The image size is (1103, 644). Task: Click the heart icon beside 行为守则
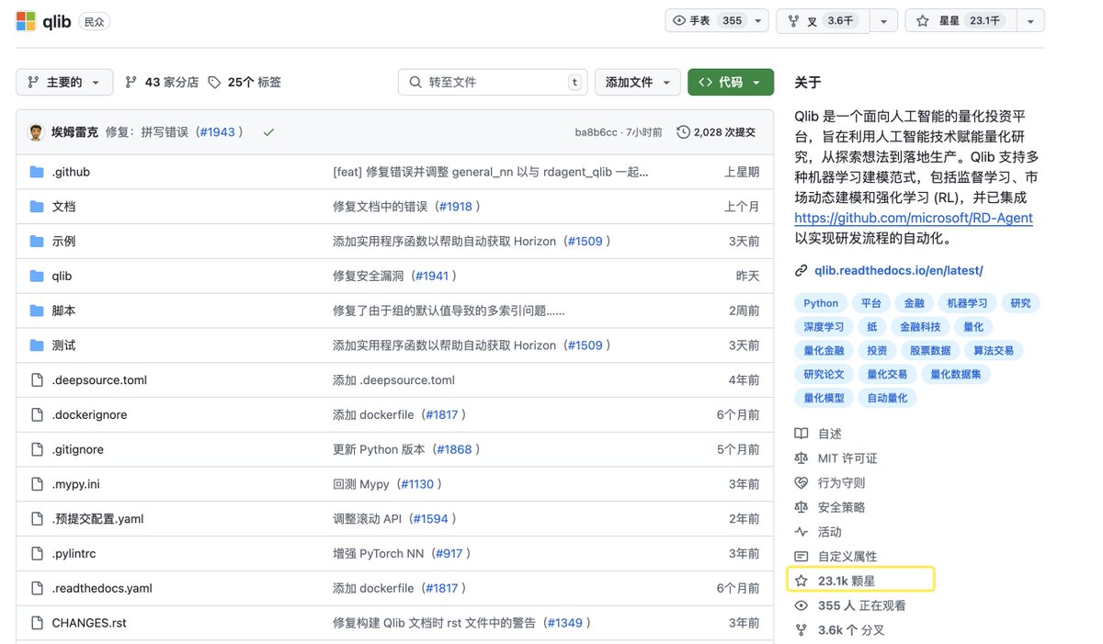click(x=802, y=482)
